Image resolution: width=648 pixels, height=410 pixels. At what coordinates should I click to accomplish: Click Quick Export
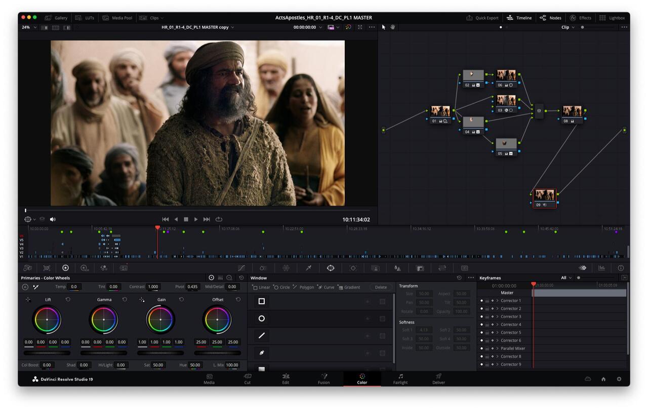482,18
